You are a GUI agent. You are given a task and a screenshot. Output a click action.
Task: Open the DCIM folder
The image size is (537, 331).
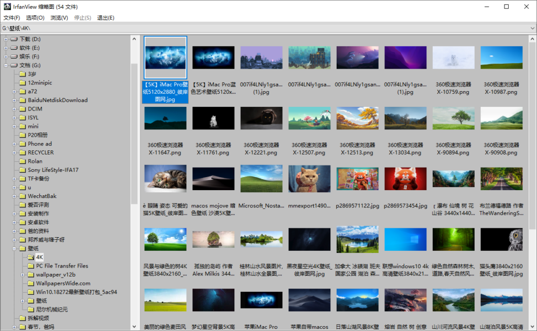coord(35,108)
